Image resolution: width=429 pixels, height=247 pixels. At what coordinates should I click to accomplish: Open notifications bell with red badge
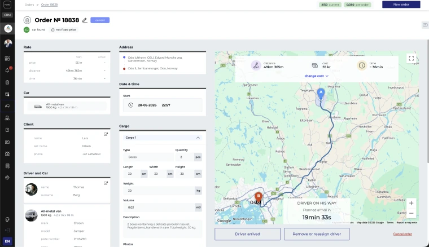pos(7,70)
